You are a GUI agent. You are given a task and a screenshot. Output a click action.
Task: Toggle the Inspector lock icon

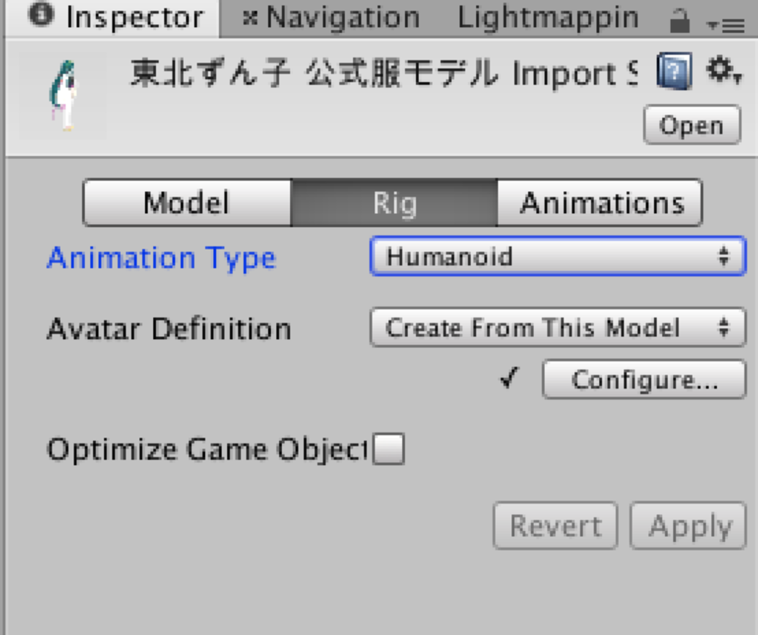click(679, 21)
